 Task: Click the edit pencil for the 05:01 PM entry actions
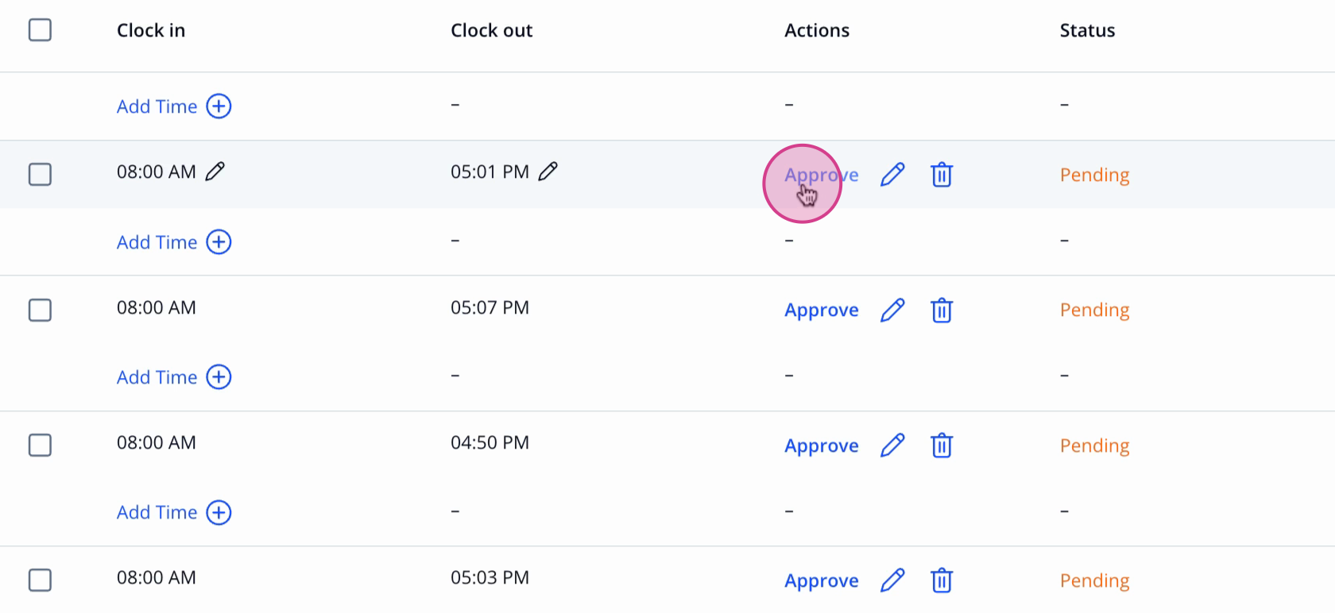point(893,175)
